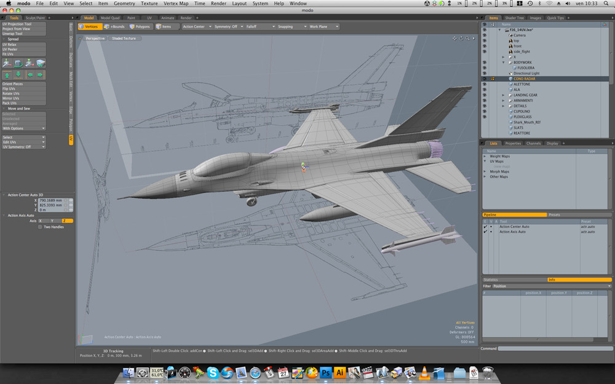Switch to Polygons selection mode
The width and height of the screenshot is (615, 384).
[x=140, y=27]
